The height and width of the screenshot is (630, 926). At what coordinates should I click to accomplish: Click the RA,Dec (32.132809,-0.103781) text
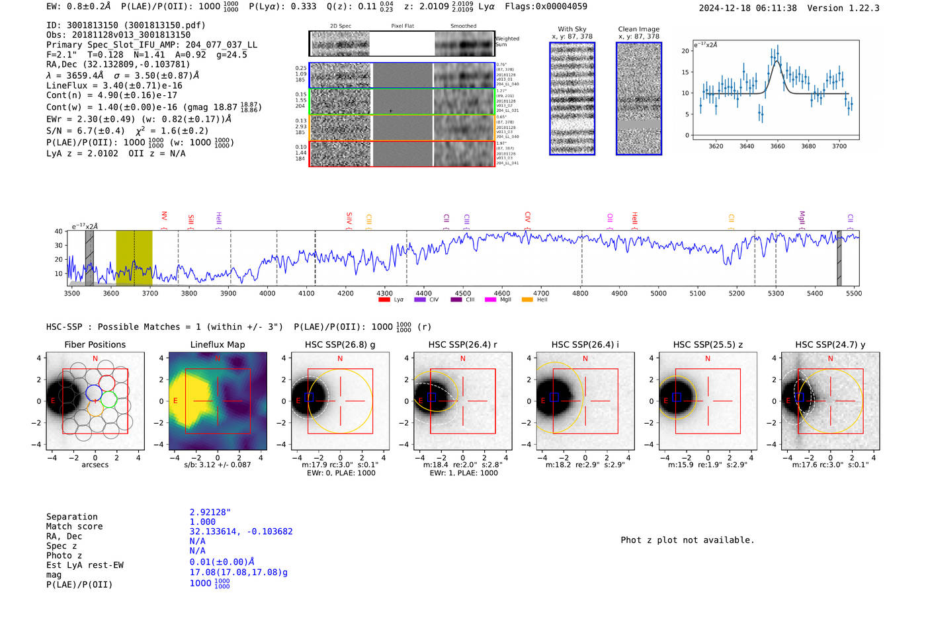(x=118, y=64)
